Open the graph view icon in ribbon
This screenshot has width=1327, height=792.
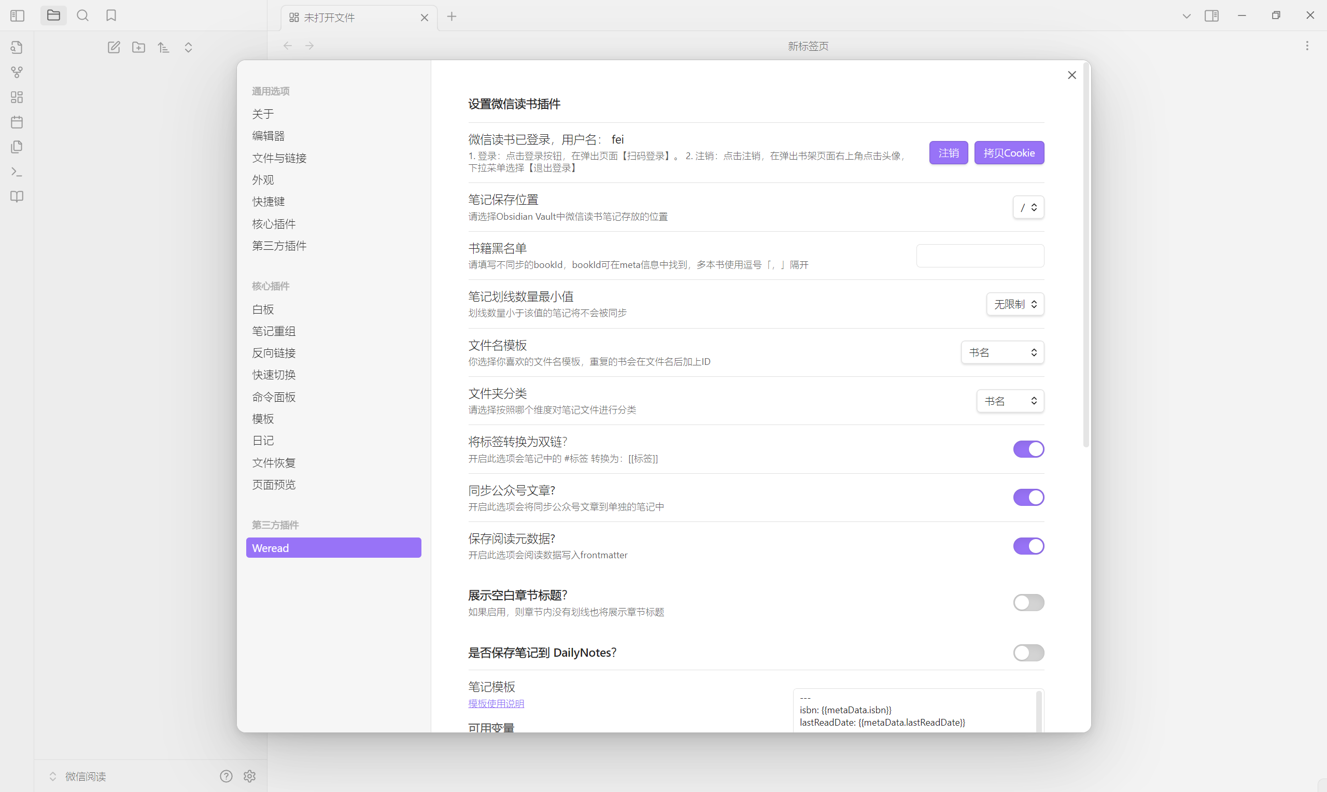point(17,72)
